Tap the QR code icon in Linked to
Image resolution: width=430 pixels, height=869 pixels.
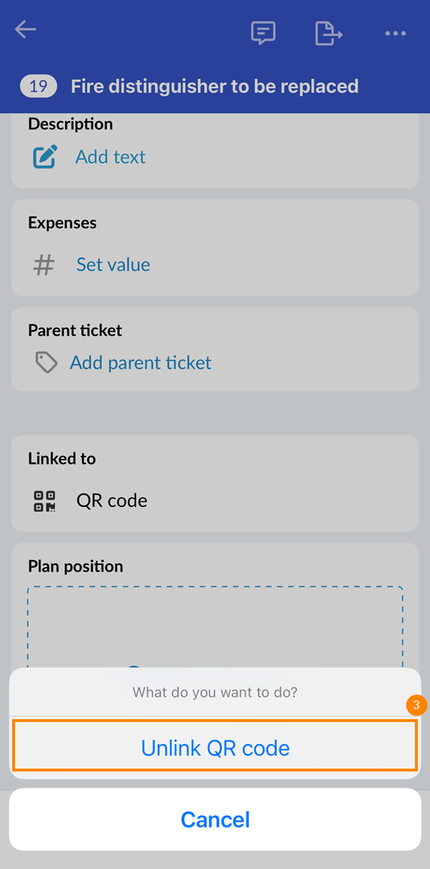pyautogui.click(x=45, y=500)
